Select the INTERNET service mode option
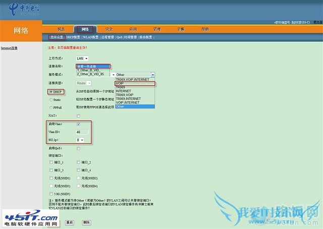This screenshot has width=323, height=229. pos(135,91)
